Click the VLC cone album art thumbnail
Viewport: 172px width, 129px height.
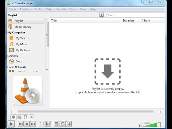(28, 91)
